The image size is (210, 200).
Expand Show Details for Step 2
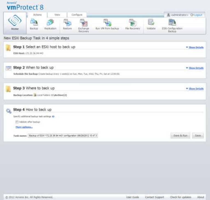(x=196, y=68)
